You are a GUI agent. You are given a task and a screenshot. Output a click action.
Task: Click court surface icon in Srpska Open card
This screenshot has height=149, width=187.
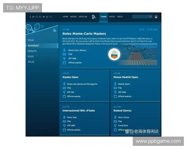point(64,88)
